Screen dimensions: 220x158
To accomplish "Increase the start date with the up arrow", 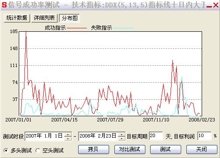I will [68, 134].
